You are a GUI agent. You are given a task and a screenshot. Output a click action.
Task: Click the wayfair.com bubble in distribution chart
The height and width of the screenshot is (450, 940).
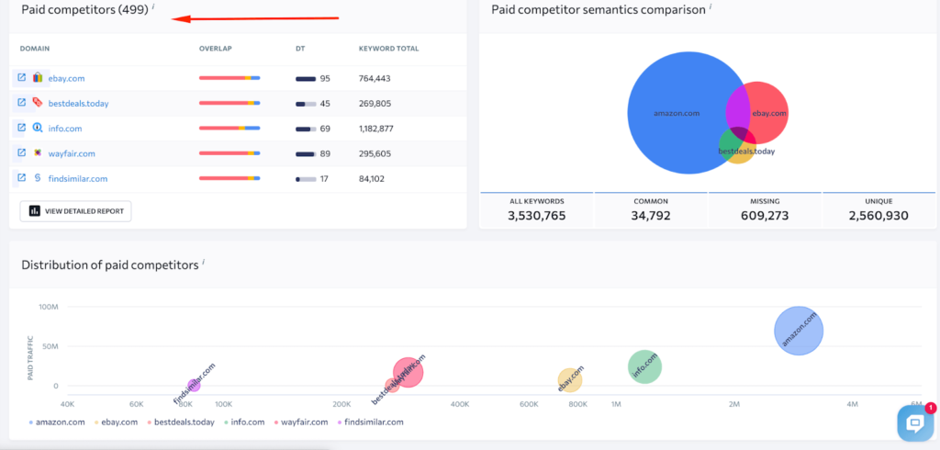pos(408,372)
